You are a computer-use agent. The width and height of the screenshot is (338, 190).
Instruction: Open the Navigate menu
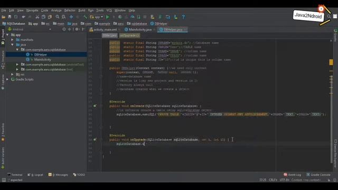(32, 11)
